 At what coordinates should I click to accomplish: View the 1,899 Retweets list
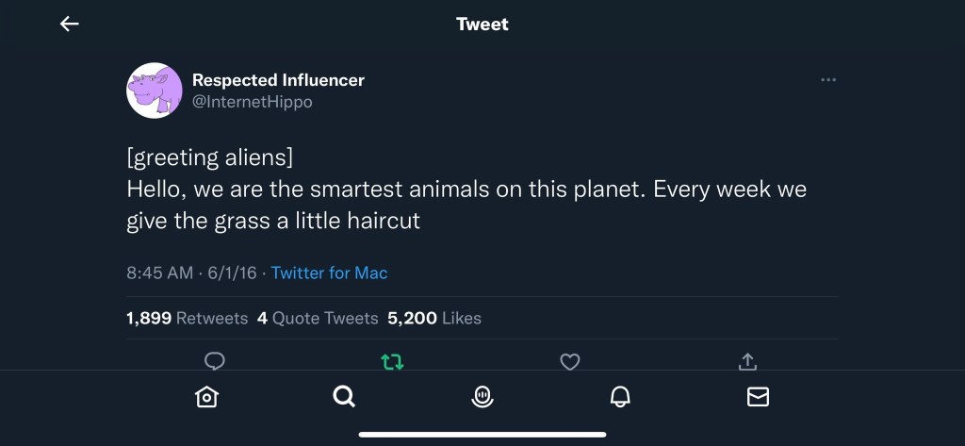coord(187,319)
